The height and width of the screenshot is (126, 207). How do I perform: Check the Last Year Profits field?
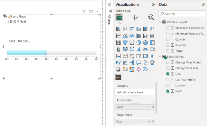click(168, 80)
